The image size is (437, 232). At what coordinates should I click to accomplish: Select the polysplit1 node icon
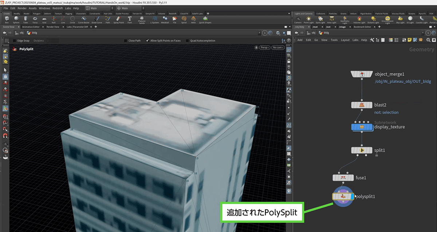click(343, 196)
